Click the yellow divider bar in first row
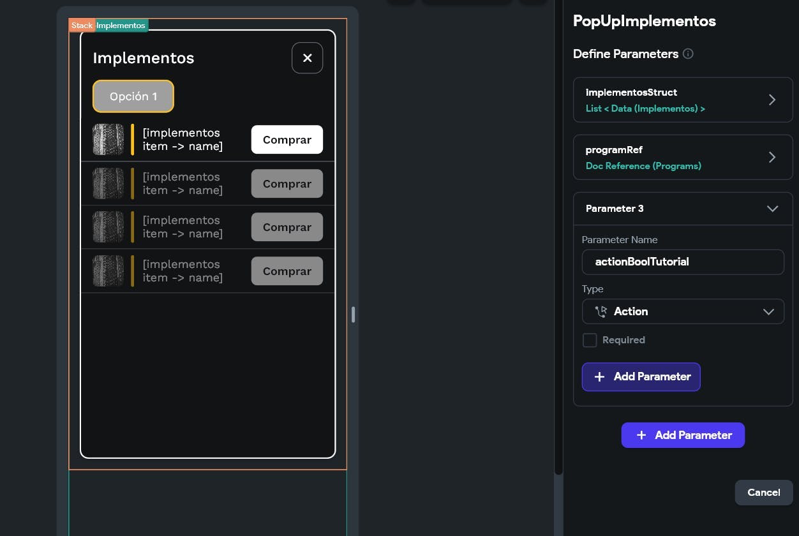The image size is (799, 536). (x=132, y=139)
